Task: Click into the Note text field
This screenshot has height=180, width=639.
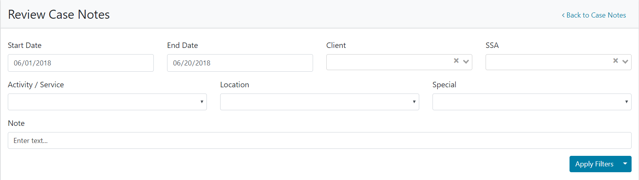Action: tap(319, 141)
